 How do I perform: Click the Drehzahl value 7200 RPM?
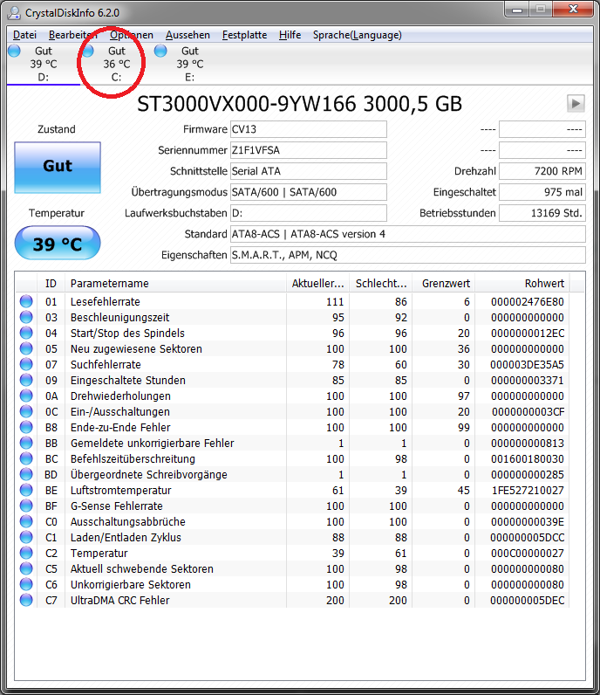[542, 171]
